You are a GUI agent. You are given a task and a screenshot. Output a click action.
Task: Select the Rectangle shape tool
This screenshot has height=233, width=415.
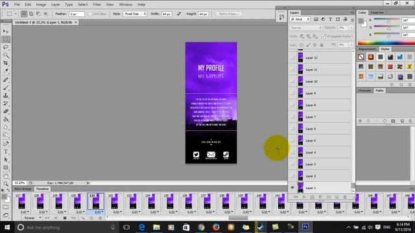coord(6,168)
